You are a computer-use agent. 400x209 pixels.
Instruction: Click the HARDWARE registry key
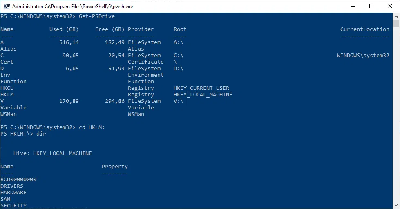[13, 193]
